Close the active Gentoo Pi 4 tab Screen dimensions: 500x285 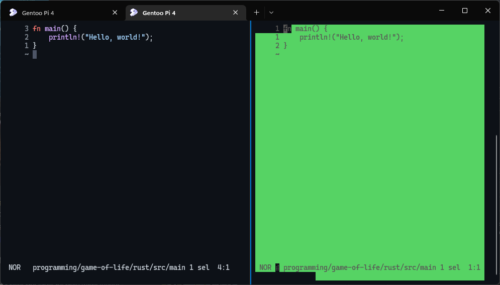tap(235, 13)
